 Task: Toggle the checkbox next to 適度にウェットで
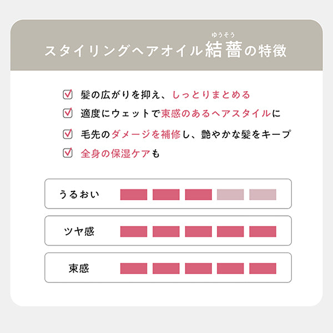click(68, 114)
